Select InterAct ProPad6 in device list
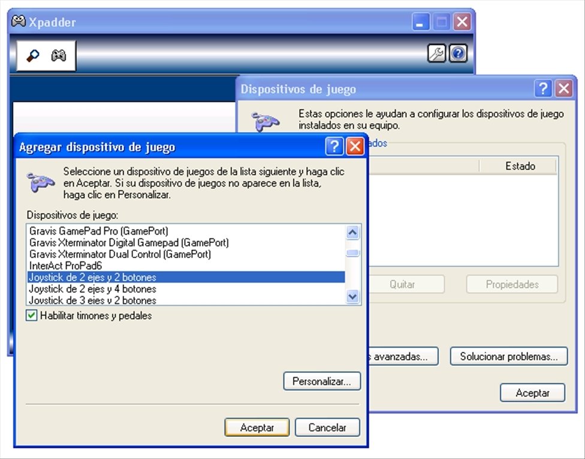The image size is (585, 459). (186, 266)
